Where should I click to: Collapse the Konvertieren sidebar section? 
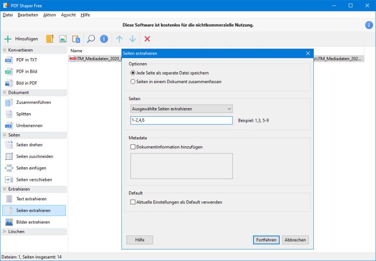[5, 50]
